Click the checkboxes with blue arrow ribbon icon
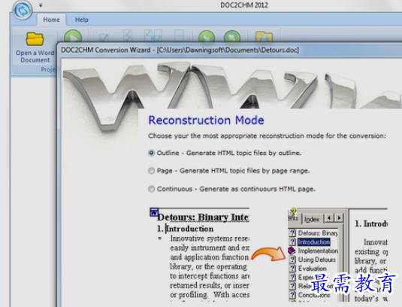 [x=153, y=36]
